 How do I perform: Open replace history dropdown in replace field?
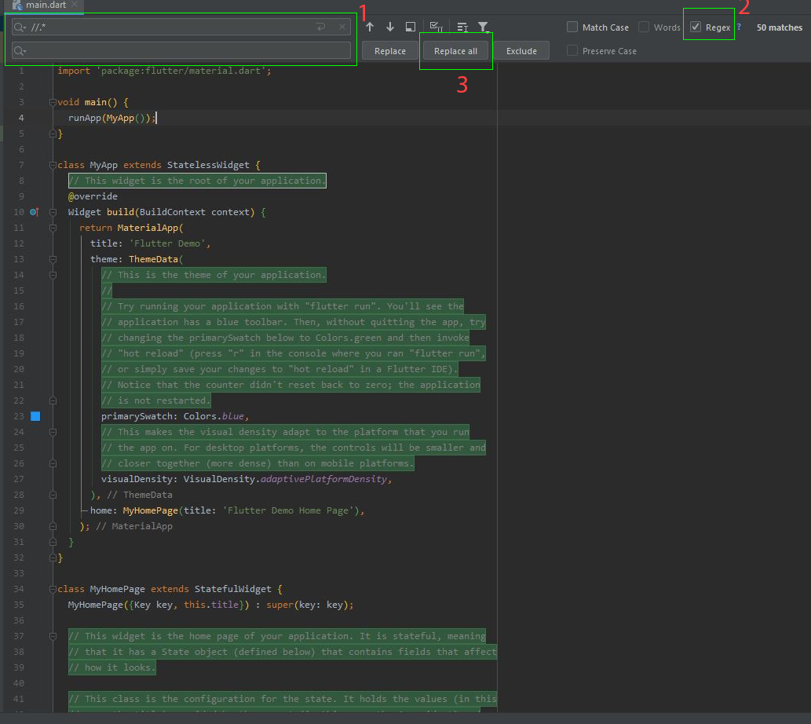20,51
